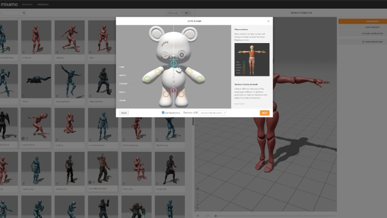Click the animation timeline slider handle
The height and width of the screenshot is (218, 387).
[x=216, y=216]
